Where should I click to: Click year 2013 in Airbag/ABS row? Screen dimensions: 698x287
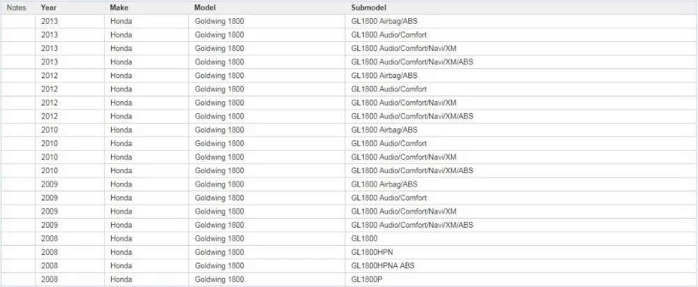point(50,21)
